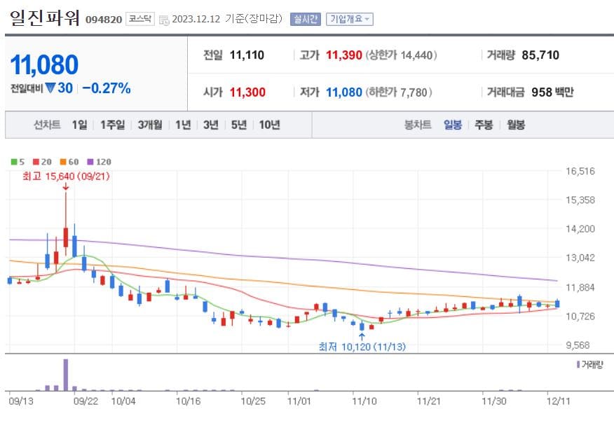Click the tall red candlestick at 09/21
The image size is (614, 423).
[66, 237]
